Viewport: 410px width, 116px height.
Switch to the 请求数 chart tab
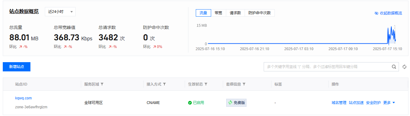235,13
